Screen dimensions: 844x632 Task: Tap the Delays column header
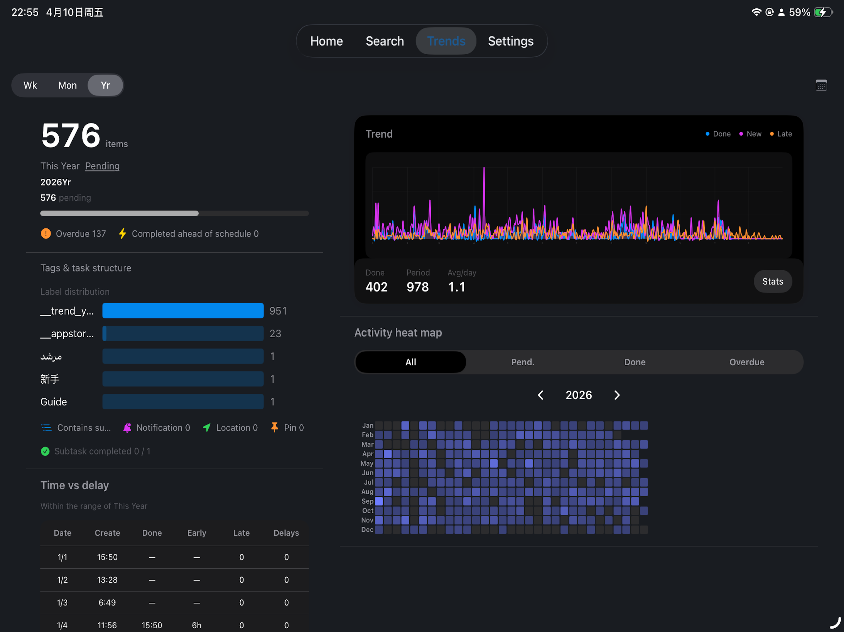click(x=286, y=533)
